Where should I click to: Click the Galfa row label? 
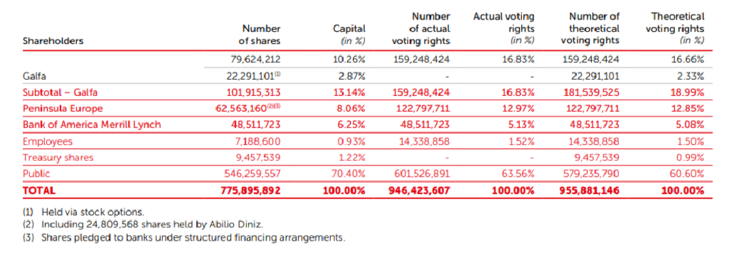(33, 76)
